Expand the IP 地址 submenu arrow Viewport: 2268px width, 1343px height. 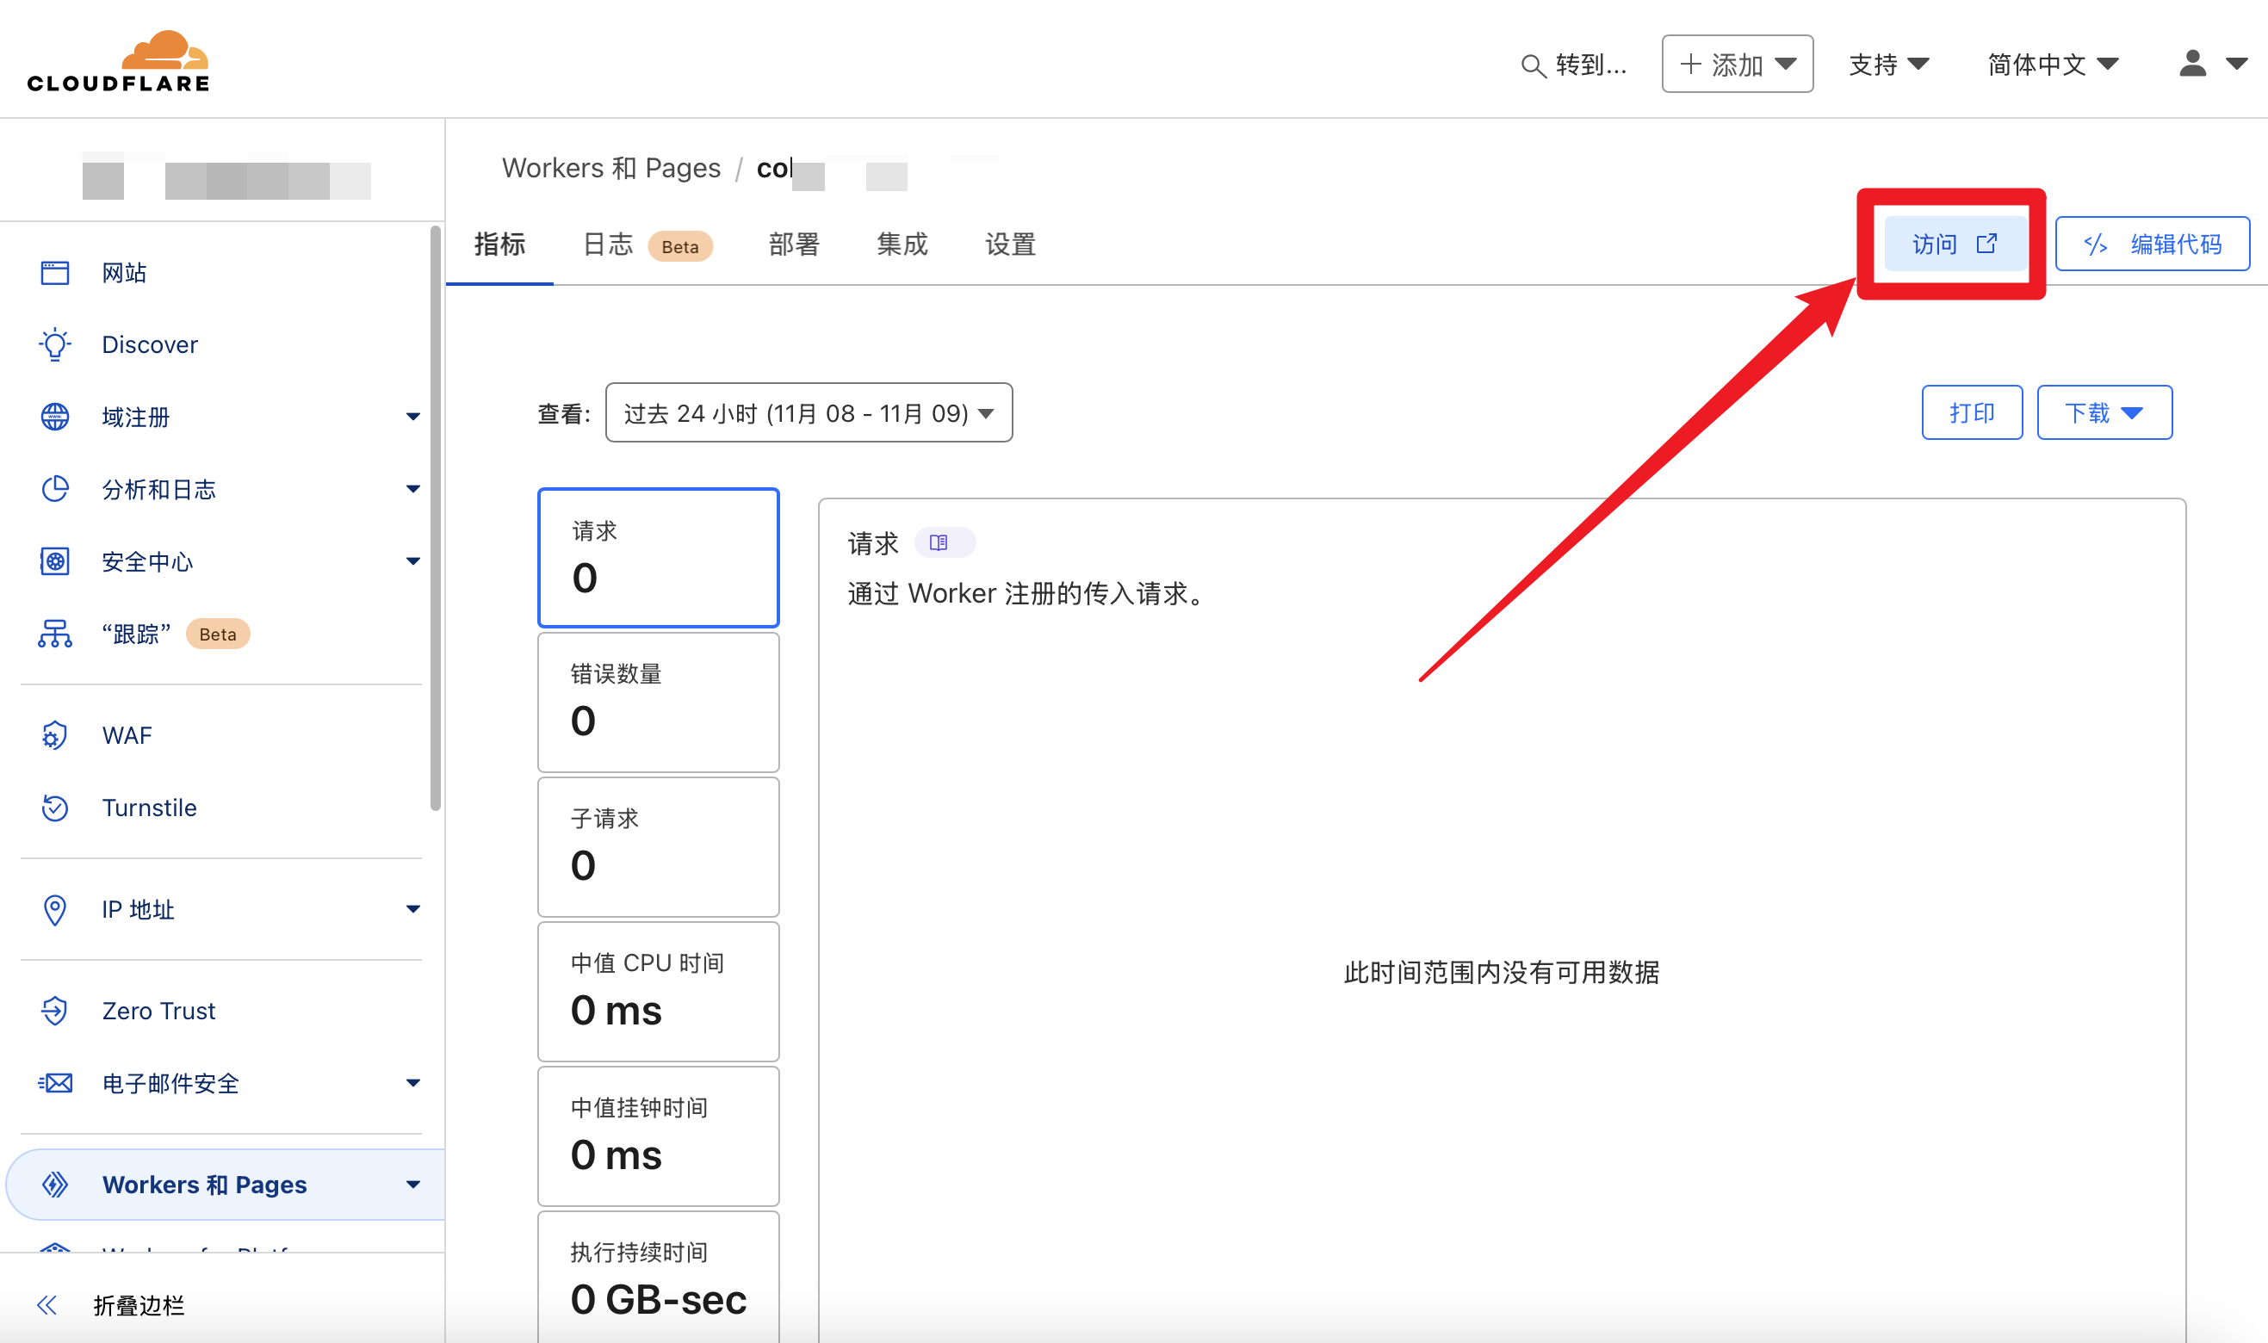(x=412, y=909)
